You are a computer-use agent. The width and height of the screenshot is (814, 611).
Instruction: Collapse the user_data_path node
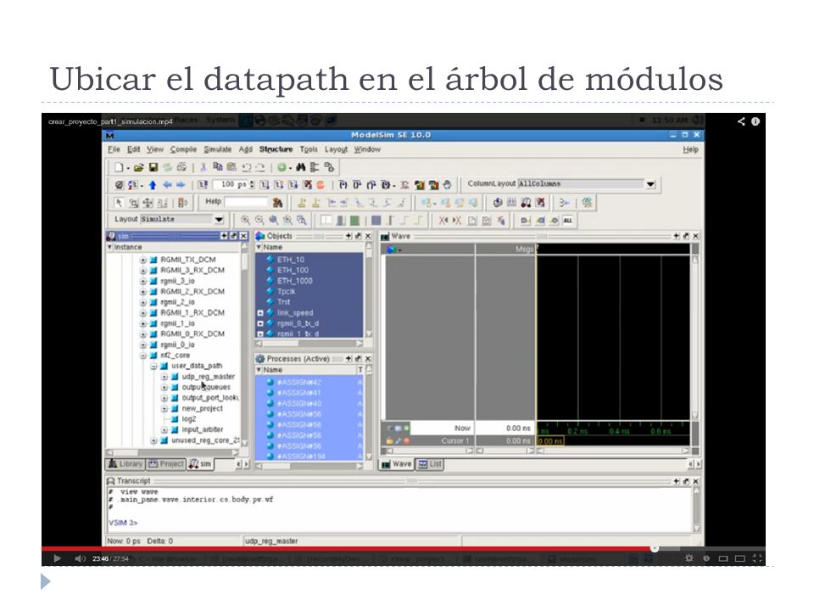coord(153,367)
